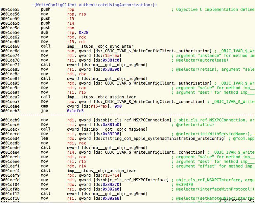The width and height of the screenshot is (255, 204).
Task: Click the @selector(autorelease) comment
Action: point(202,60)
